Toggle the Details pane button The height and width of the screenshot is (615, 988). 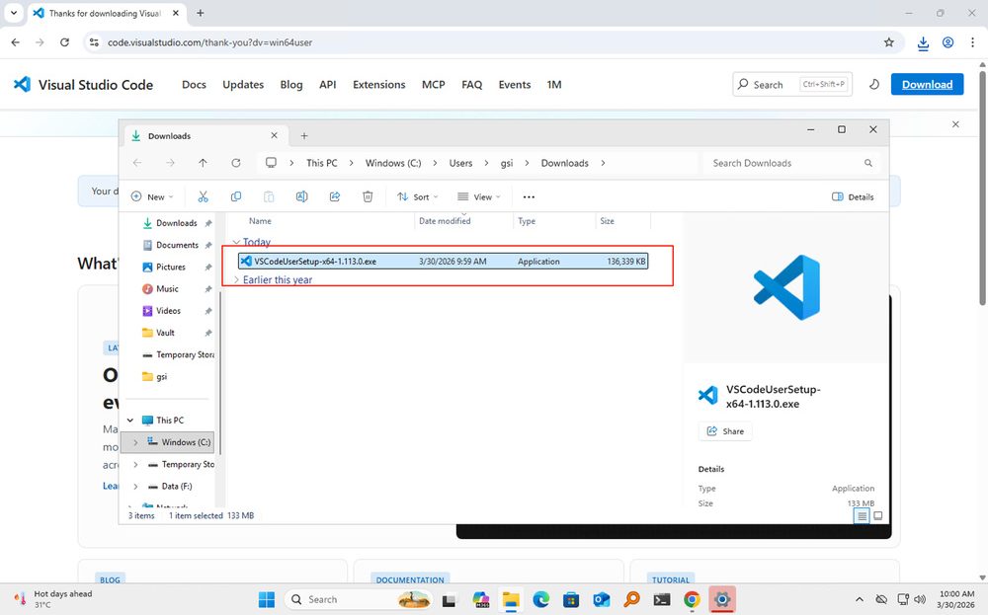pyautogui.click(x=853, y=196)
